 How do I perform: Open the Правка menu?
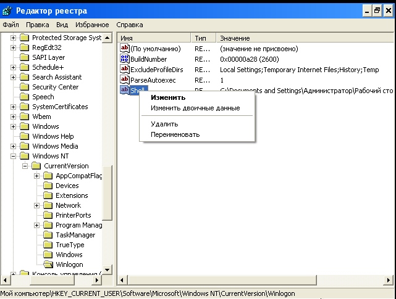tap(38, 25)
